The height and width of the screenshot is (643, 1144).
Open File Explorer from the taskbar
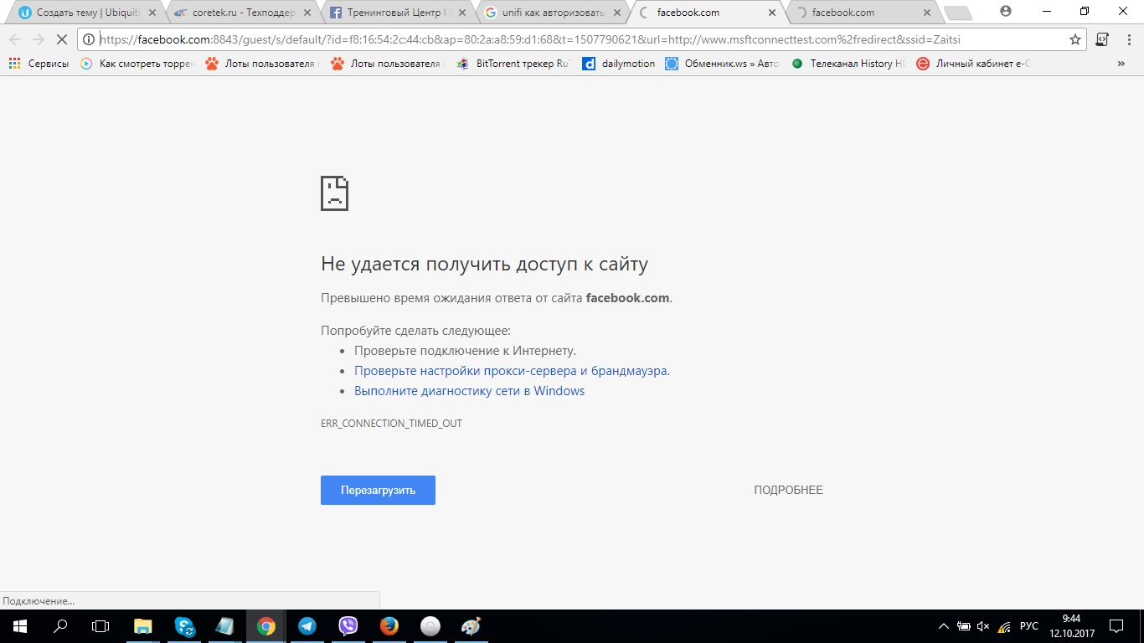[143, 626]
